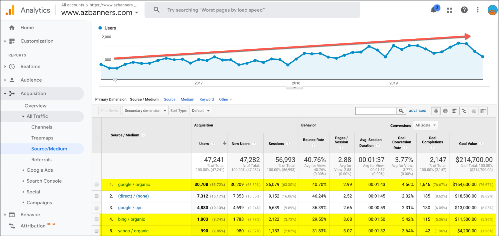499x236 pixels.
Task: Check the google / organic row checkbox
Action: pyautogui.click(x=97, y=185)
